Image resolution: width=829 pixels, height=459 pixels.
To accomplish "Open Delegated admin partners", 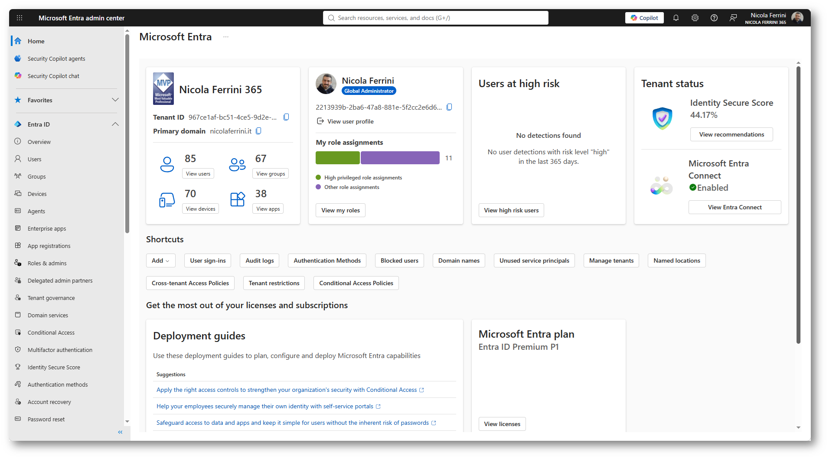I will click(60, 280).
